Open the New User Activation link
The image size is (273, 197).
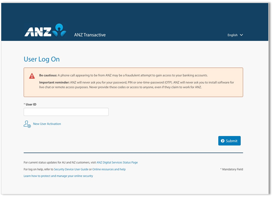tap(47, 124)
